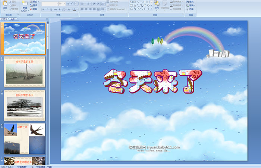Switch to the Slides (幻灯片) pane tab
261x168 pixels.
(4, 19)
